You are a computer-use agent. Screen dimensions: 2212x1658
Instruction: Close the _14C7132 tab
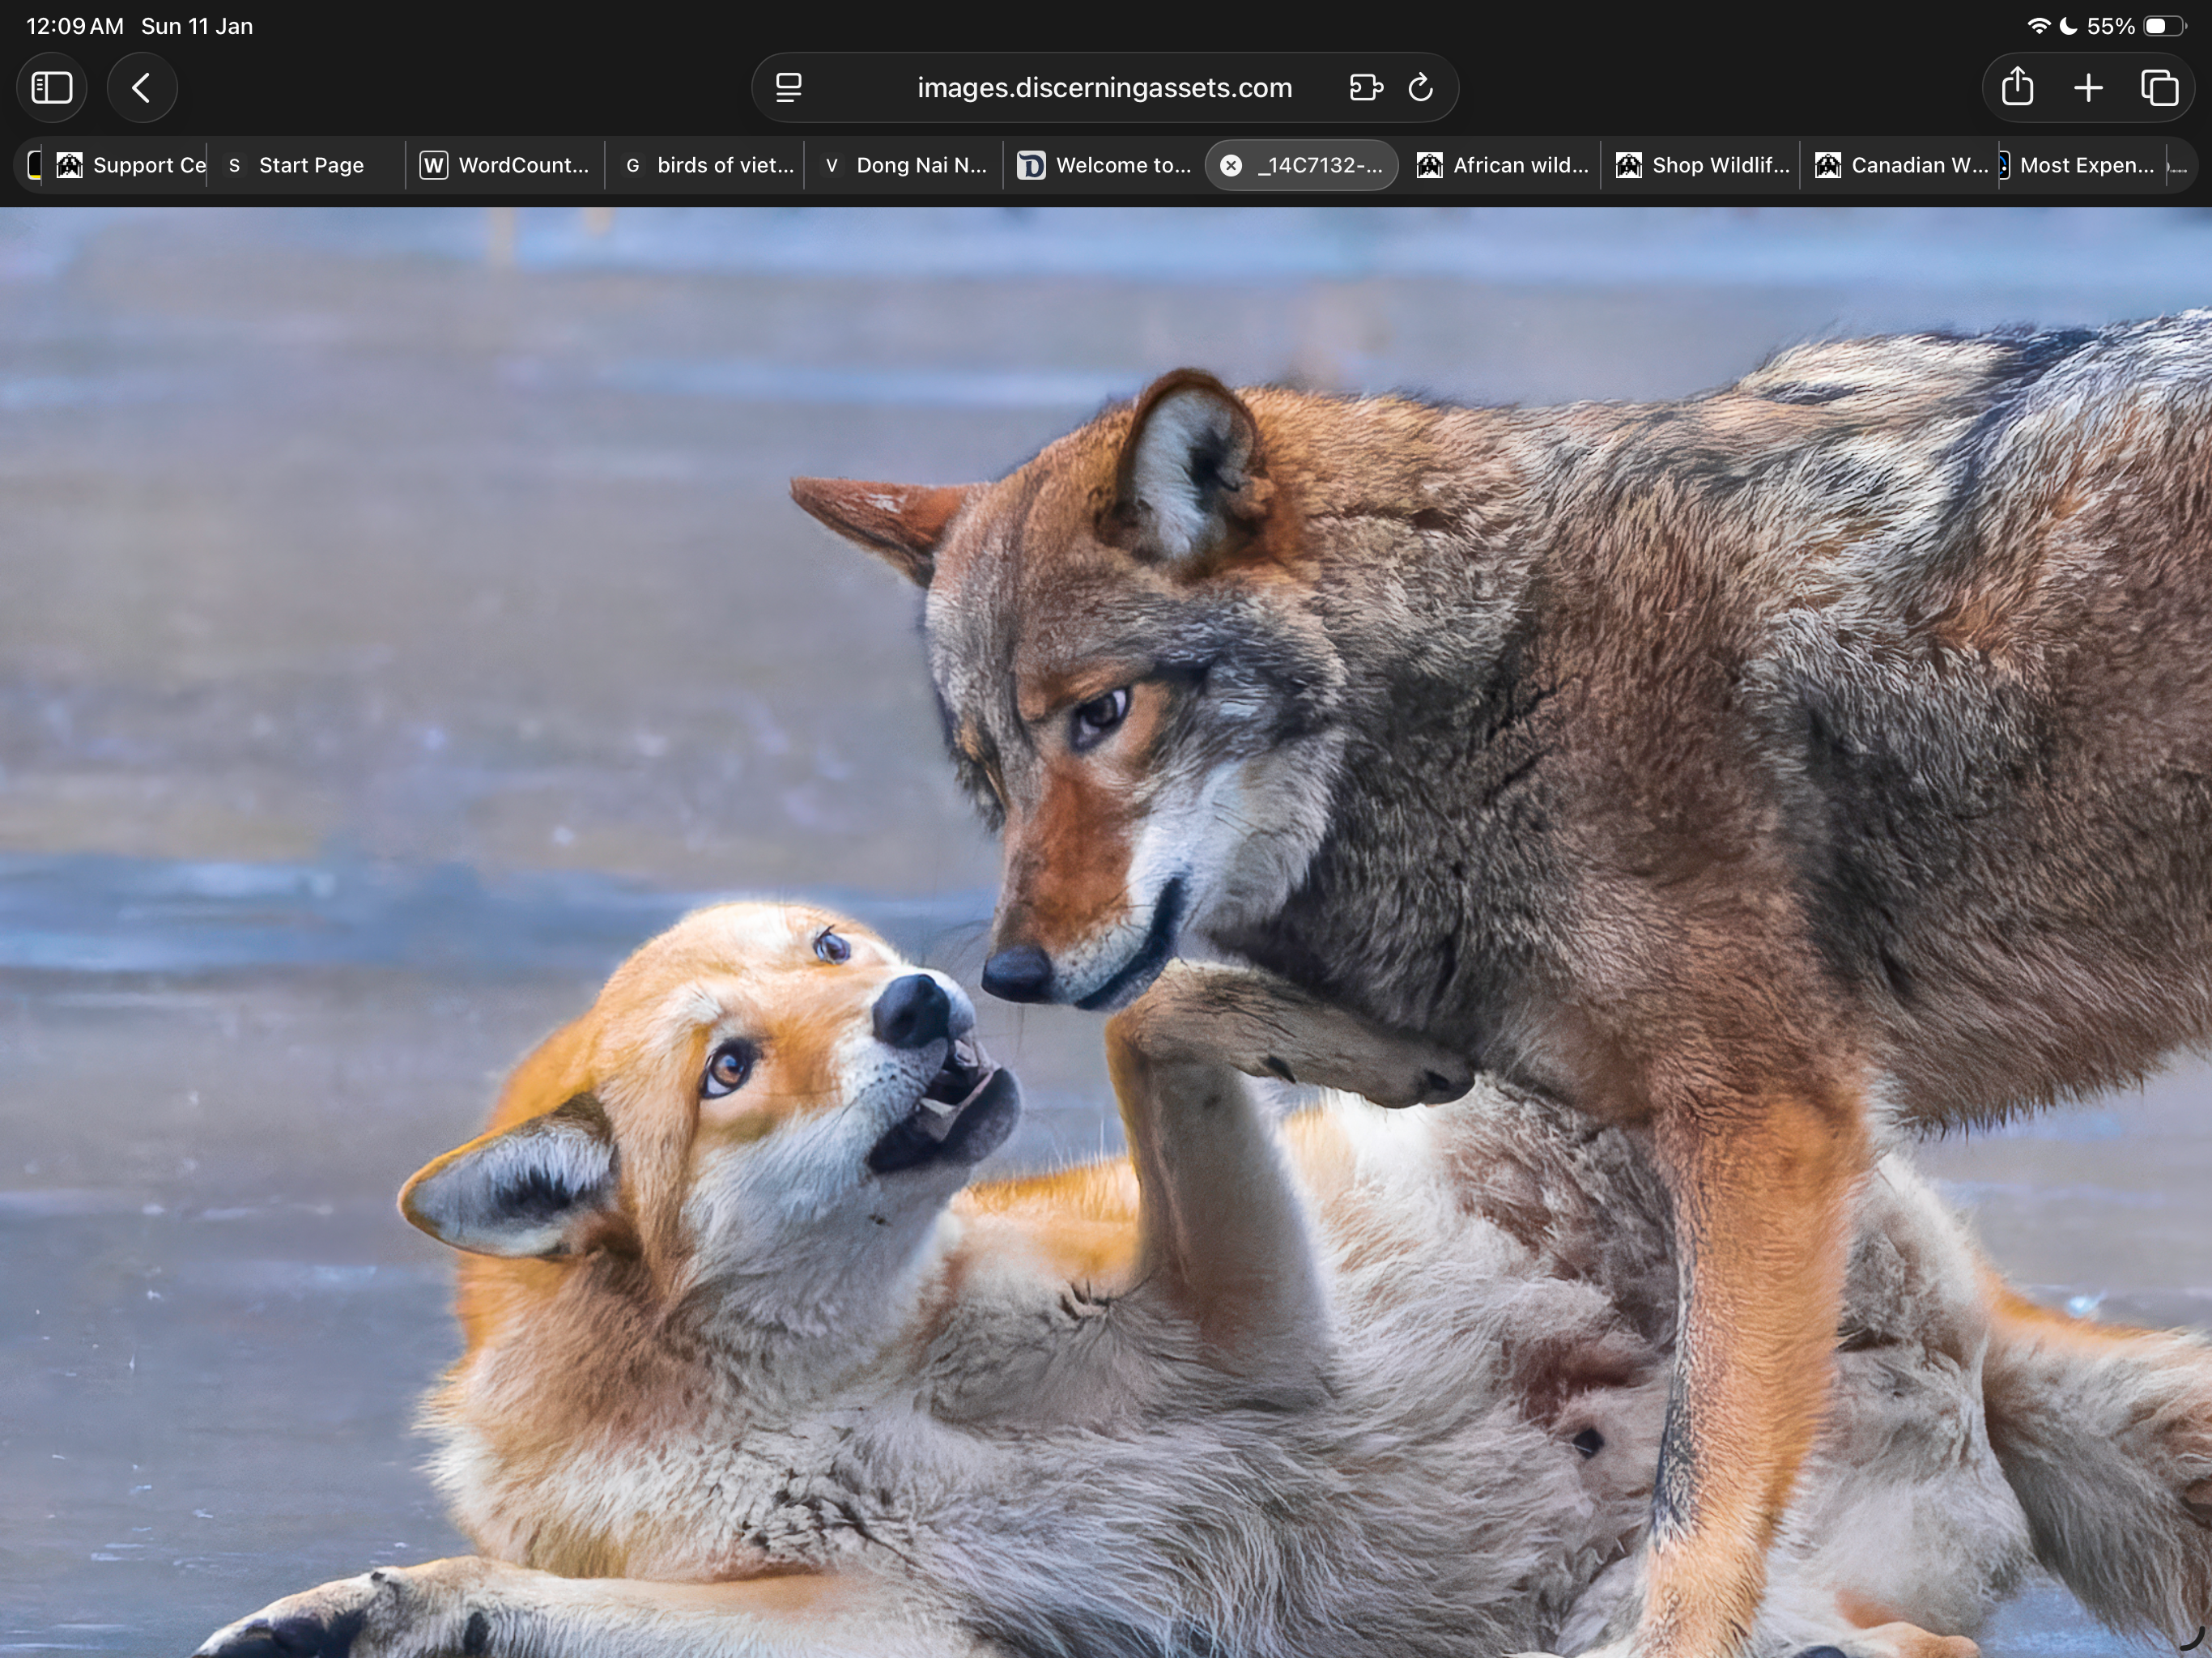tap(1231, 165)
